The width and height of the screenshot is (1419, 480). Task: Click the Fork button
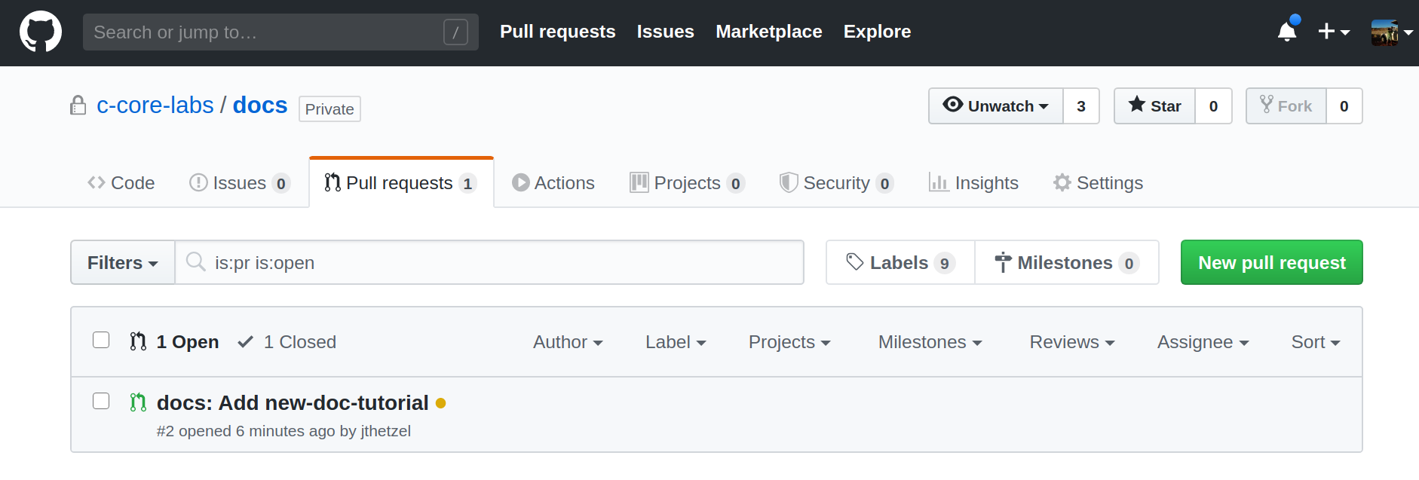tap(1286, 106)
